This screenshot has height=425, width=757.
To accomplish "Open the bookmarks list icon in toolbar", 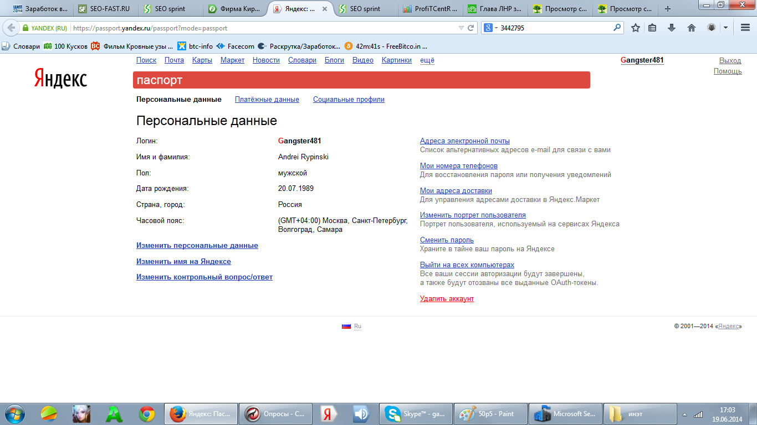I will click(652, 28).
